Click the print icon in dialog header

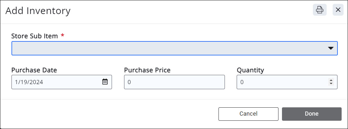click(320, 10)
